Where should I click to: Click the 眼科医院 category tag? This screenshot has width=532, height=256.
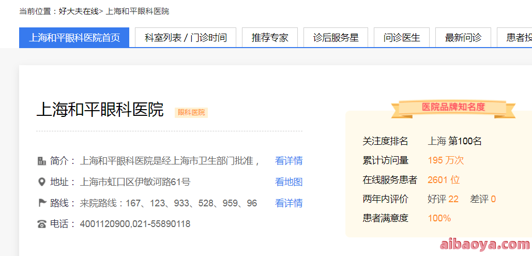(191, 113)
